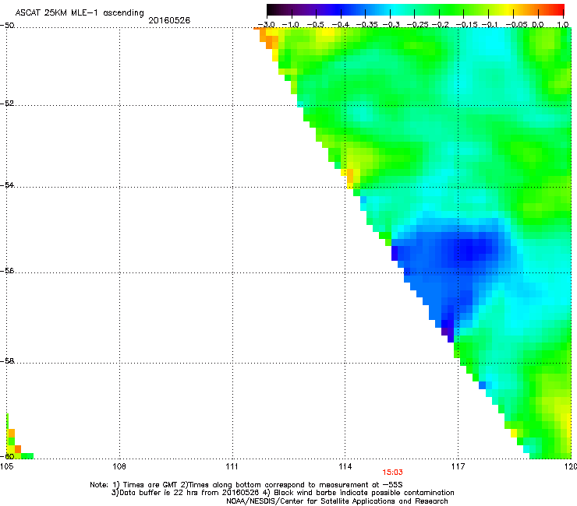
Task: Click the cyan section of the color bar
Action: pyautogui.click(x=394, y=10)
